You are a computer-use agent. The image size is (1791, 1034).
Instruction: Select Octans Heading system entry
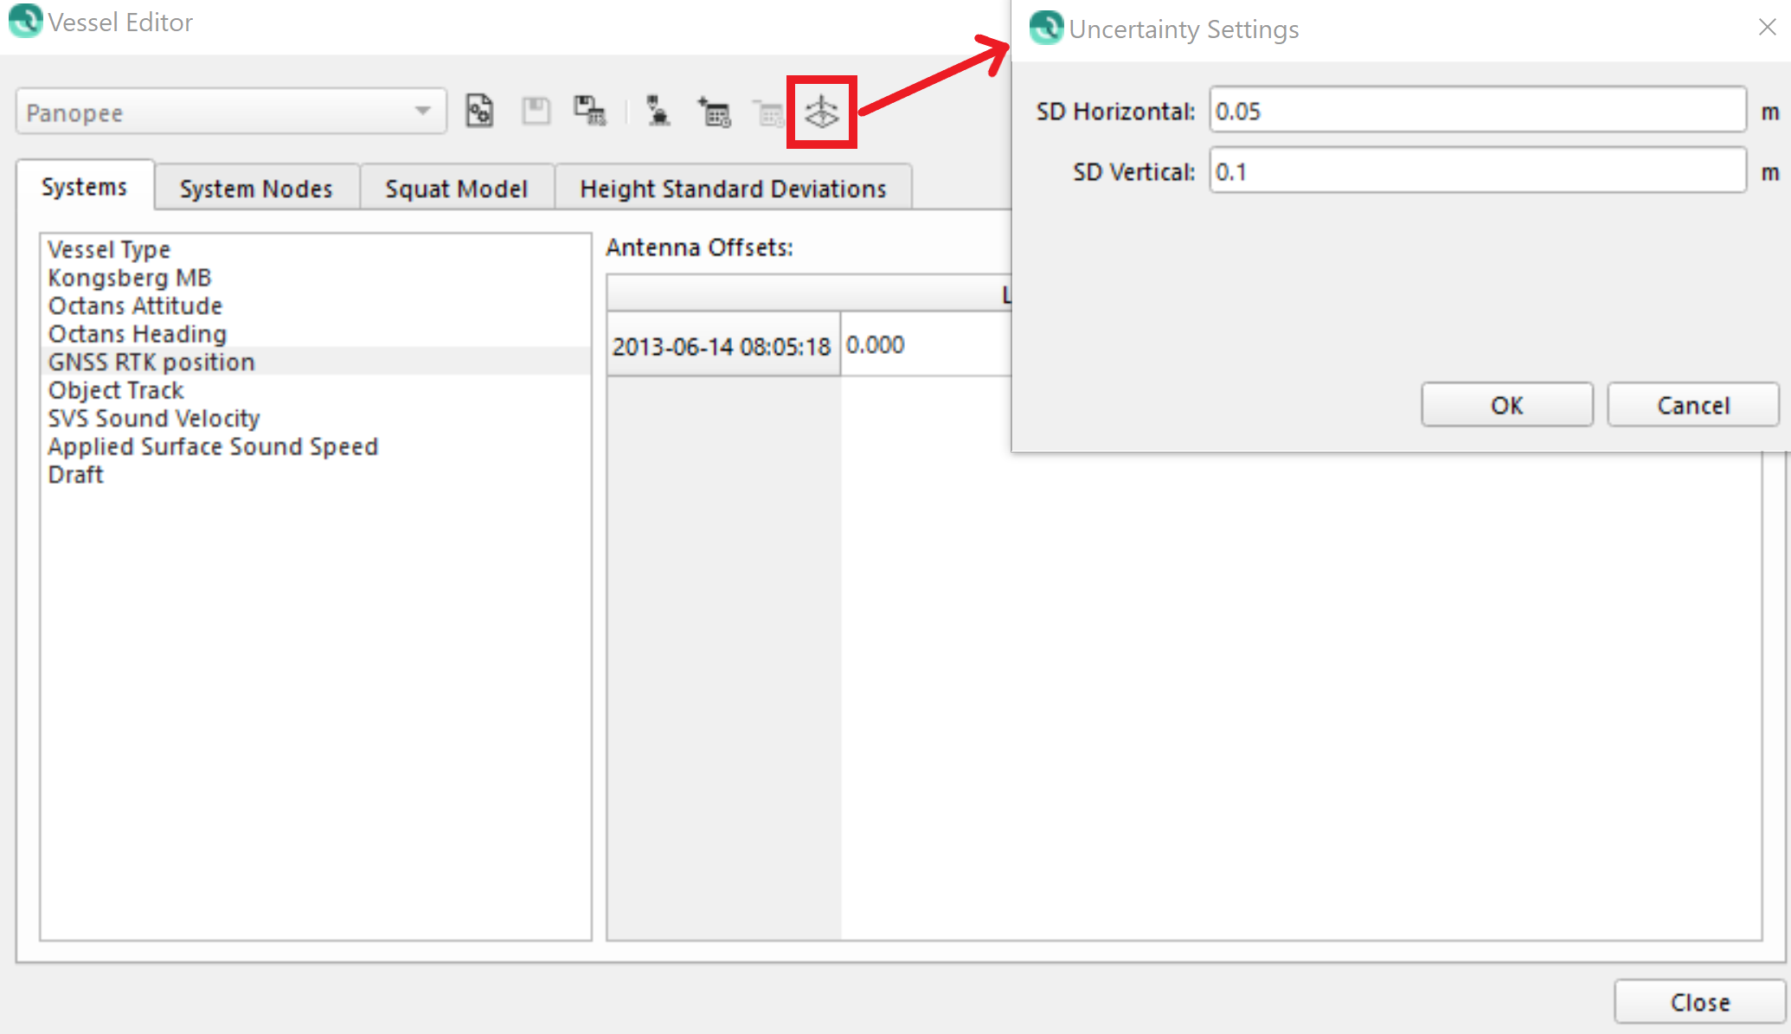(x=138, y=334)
